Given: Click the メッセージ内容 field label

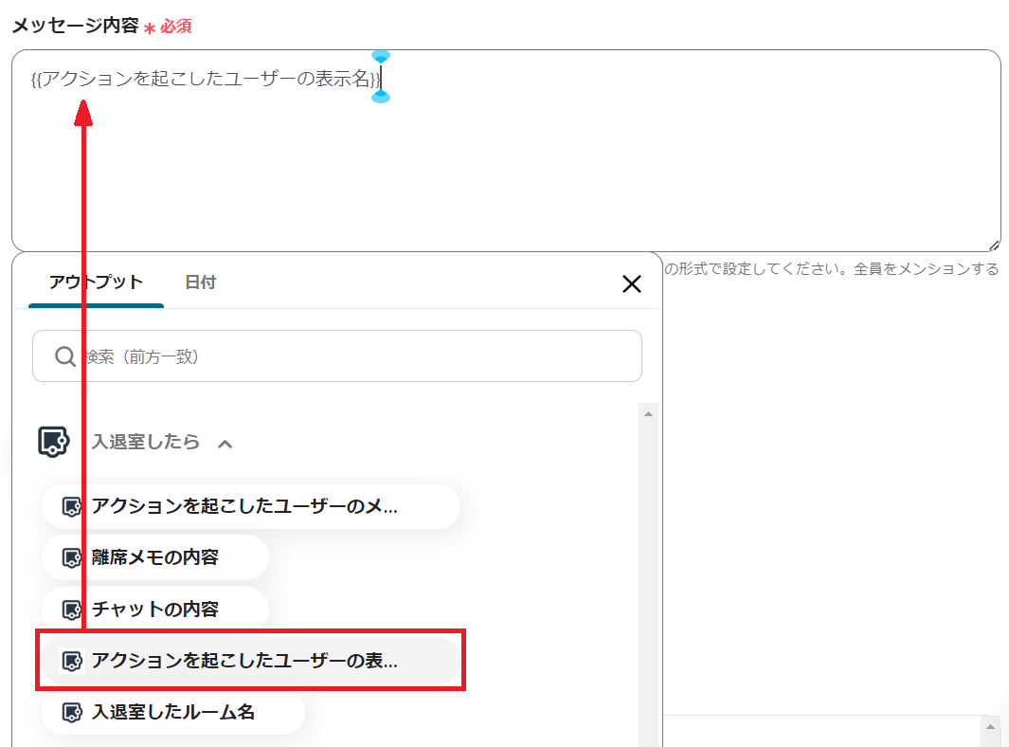Looking at the screenshot, I should point(75,26).
